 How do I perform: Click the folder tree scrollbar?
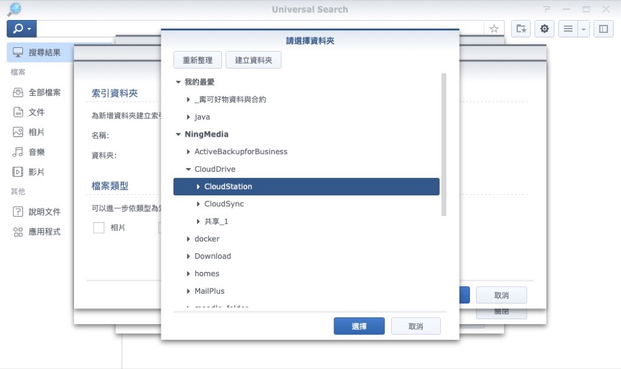pos(444,144)
